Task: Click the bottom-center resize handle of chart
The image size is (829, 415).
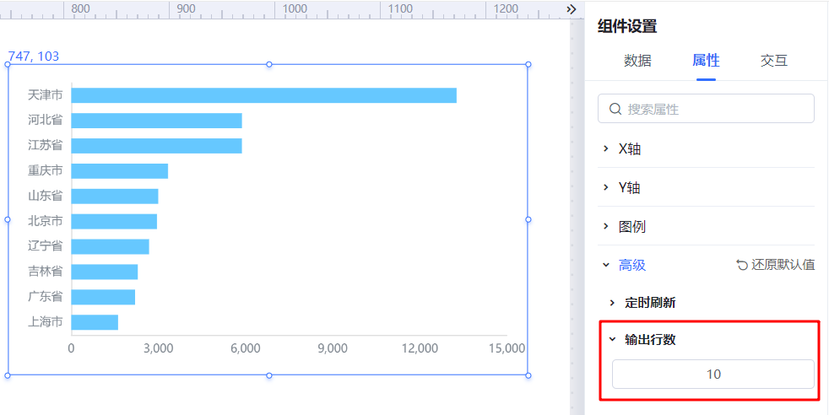Action: click(x=269, y=375)
